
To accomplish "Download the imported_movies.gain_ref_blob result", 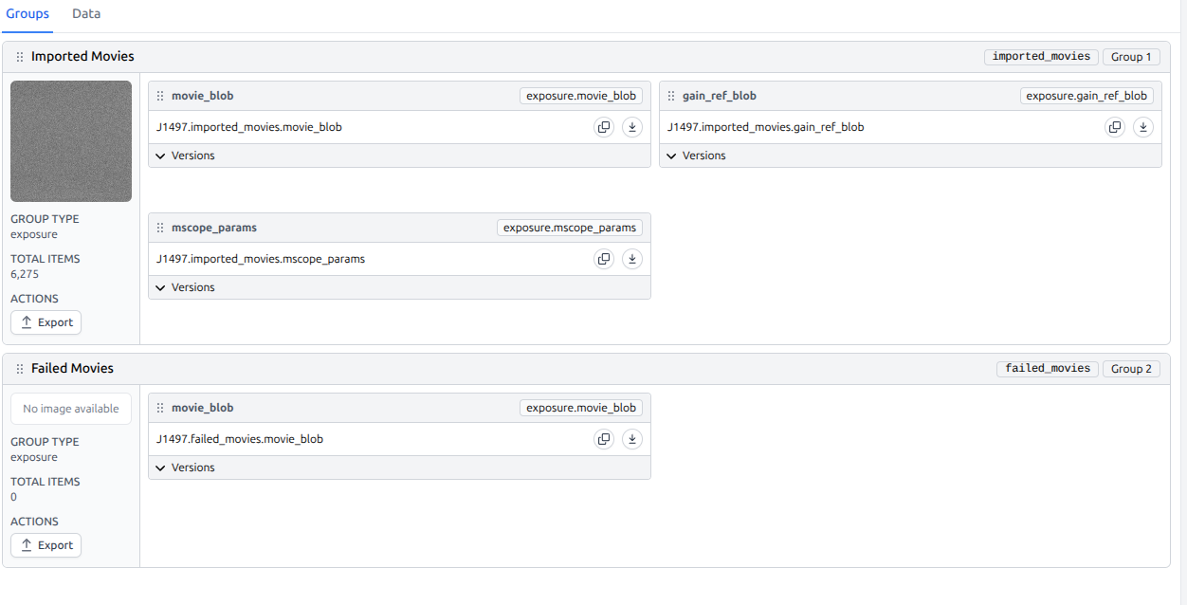I will click(1143, 127).
